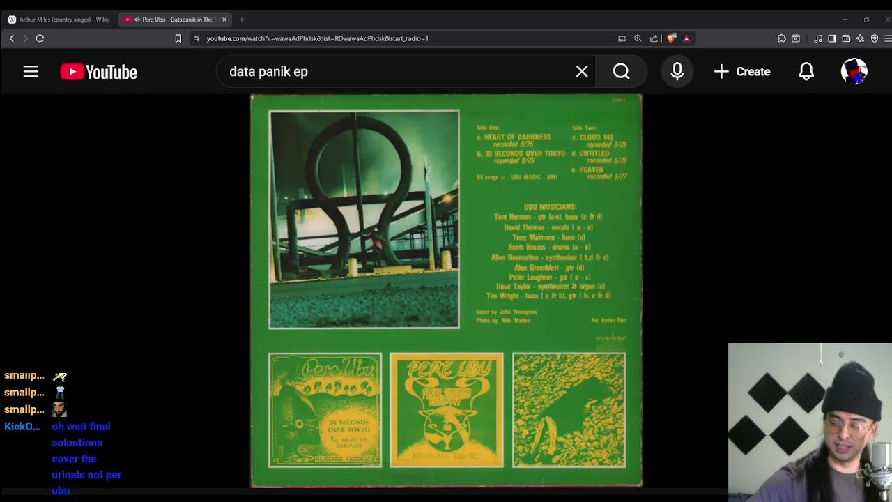The height and width of the screenshot is (502, 892).
Task: Click 'CLOUD 149' track title
Action: click(596, 137)
